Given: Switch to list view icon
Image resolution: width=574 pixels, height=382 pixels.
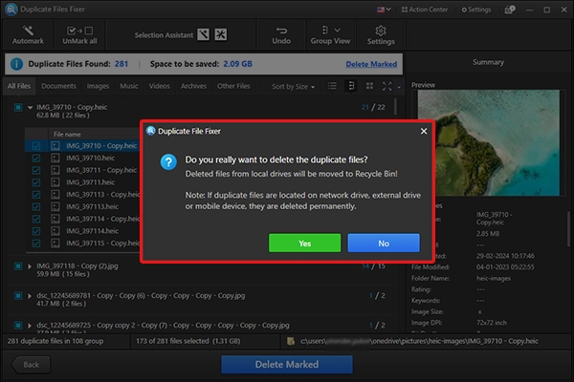Looking at the screenshot, I should pos(332,86).
